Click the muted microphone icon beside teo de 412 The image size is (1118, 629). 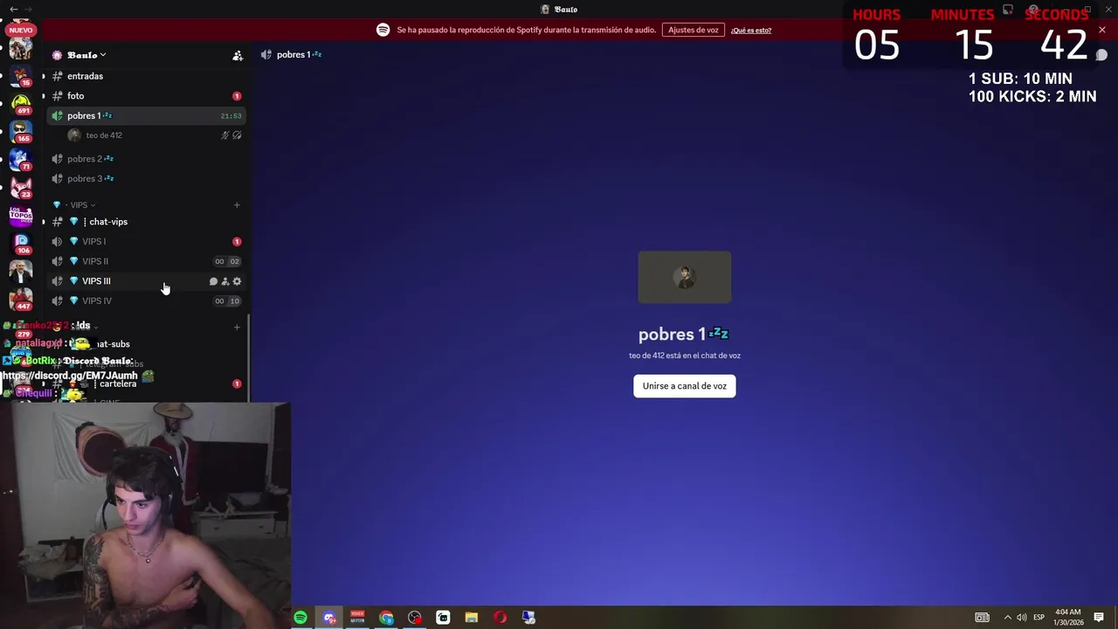224,135
